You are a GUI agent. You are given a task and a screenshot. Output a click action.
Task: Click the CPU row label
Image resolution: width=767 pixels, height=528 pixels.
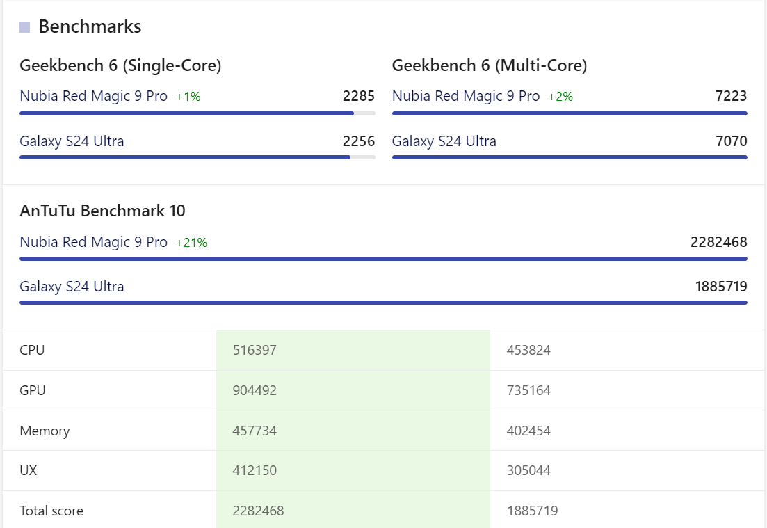pyautogui.click(x=32, y=351)
